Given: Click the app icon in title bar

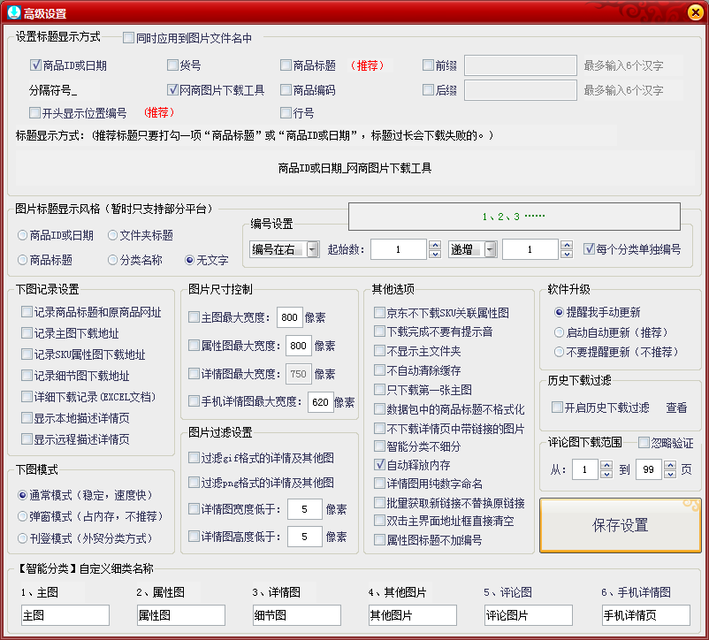Looking at the screenshot, I should coord(13,12).
